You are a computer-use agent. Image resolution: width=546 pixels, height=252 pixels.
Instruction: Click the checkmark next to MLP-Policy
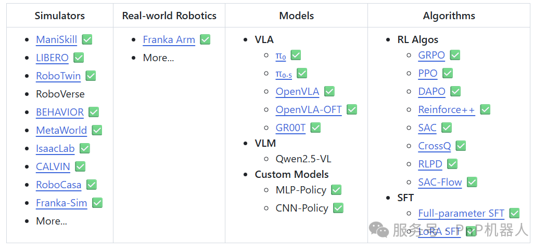point(336,190)
